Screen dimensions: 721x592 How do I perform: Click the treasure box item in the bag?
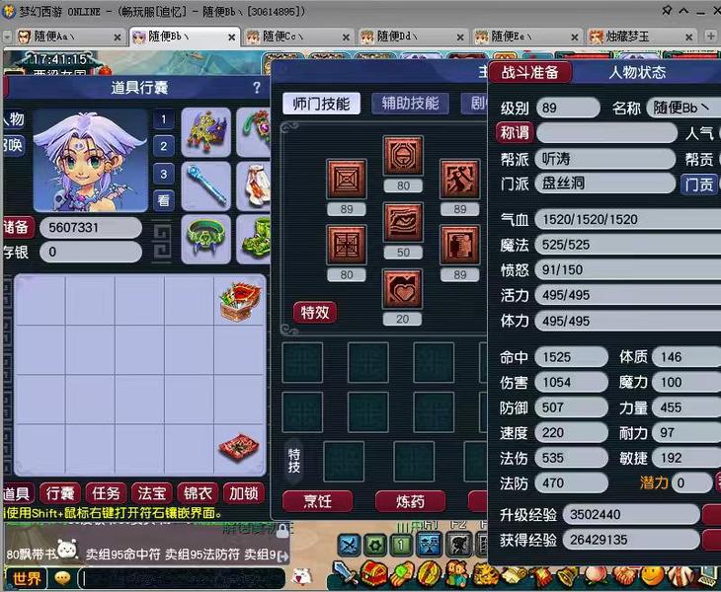pos(240,301)
